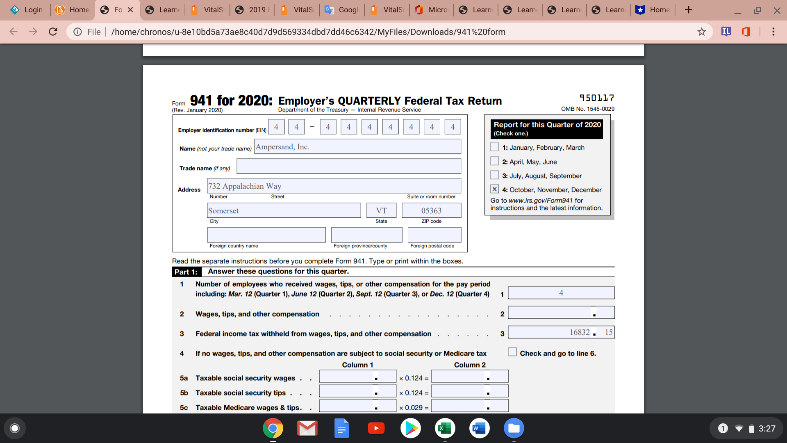Reload the page with the refresh icon
787x443 pixels.
point(53,32)
